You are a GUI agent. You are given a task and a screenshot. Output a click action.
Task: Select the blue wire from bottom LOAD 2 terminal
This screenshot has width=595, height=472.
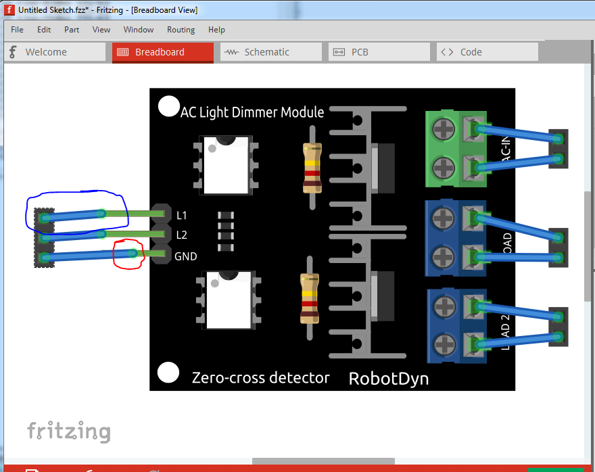point(519,341)
